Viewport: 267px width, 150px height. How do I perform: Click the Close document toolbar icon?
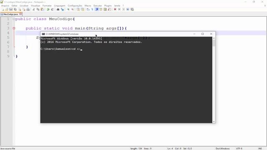[20, 9]
